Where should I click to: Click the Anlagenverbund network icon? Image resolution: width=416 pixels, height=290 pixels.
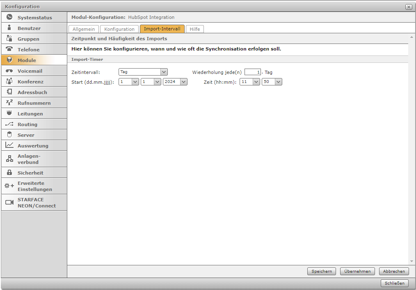[9, 159]
